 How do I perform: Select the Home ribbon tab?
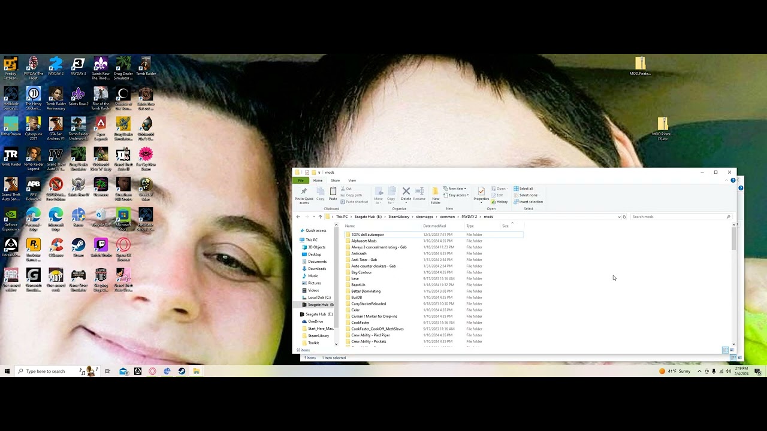(318, 180)
